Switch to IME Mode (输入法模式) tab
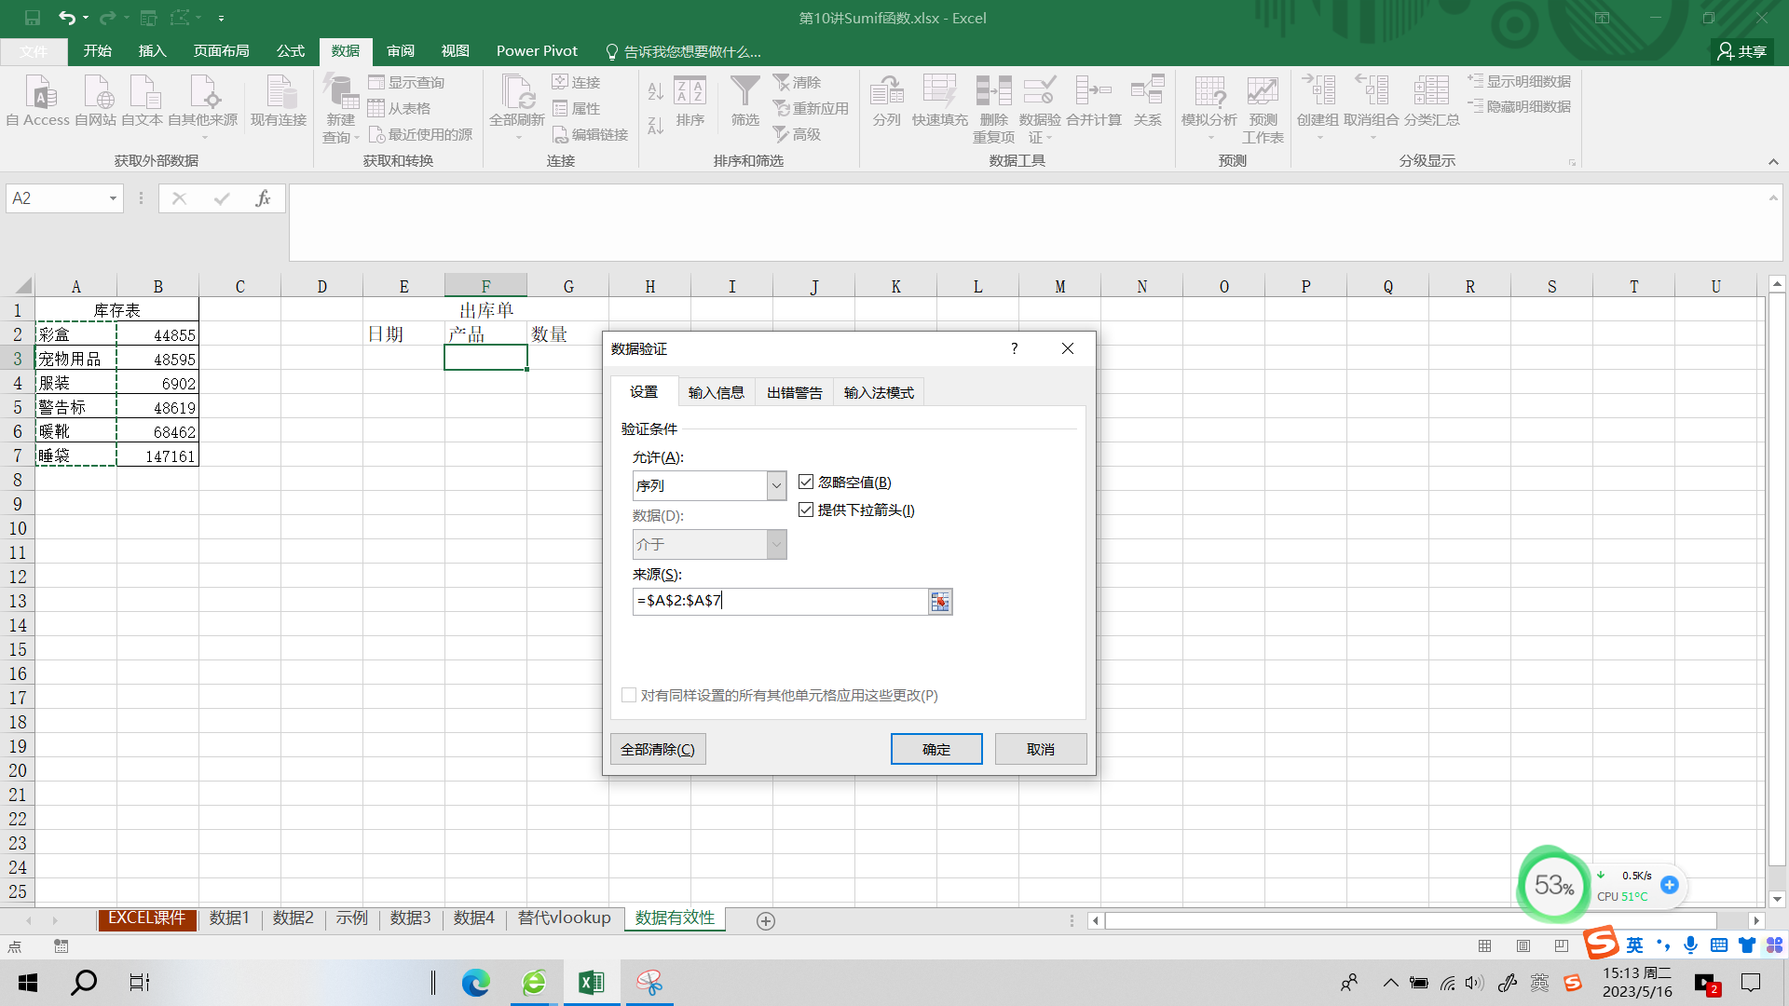The image size is (1789, 1006). coord(879,392)
